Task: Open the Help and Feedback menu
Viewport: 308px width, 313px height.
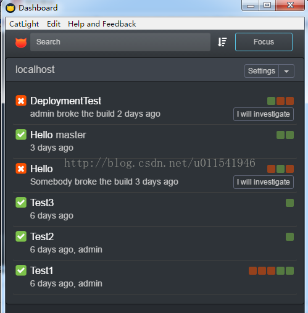Action: tap(102, 24)
